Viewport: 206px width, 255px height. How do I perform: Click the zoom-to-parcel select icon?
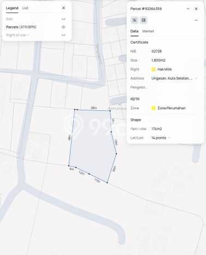click(x=134, y=20)
